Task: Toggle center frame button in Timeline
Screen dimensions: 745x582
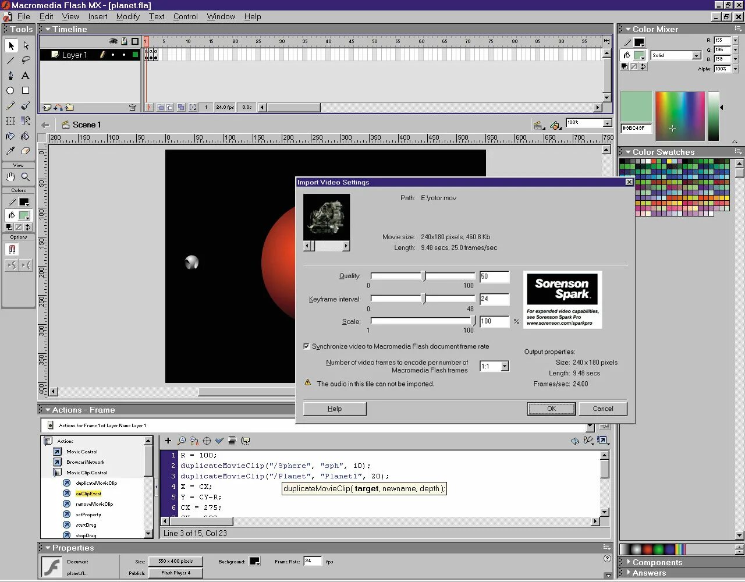Action: [x=149, y=108]
